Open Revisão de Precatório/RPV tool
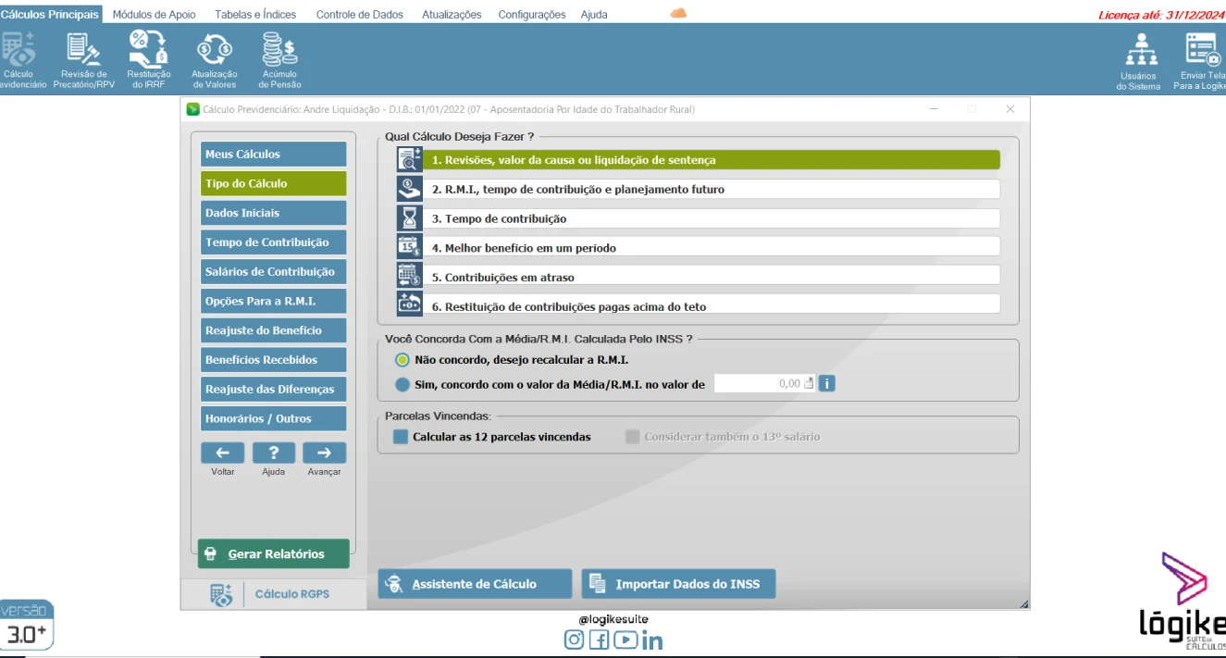 point(83,59)
